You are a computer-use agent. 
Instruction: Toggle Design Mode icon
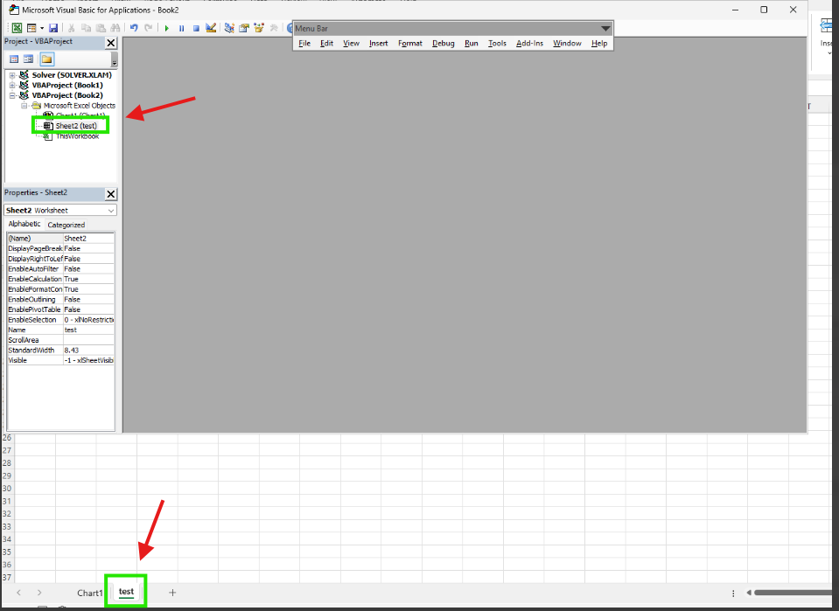tap(211, 28)
